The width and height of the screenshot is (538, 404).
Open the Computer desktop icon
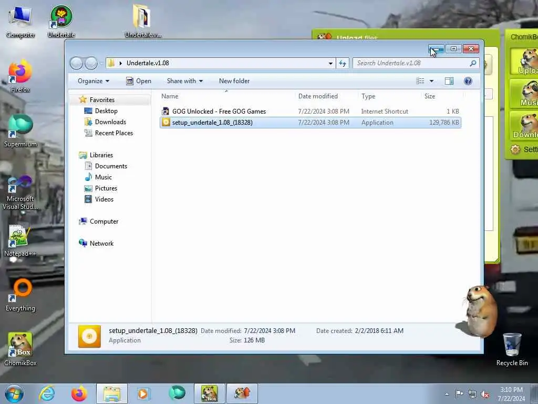tap(20, 21)
